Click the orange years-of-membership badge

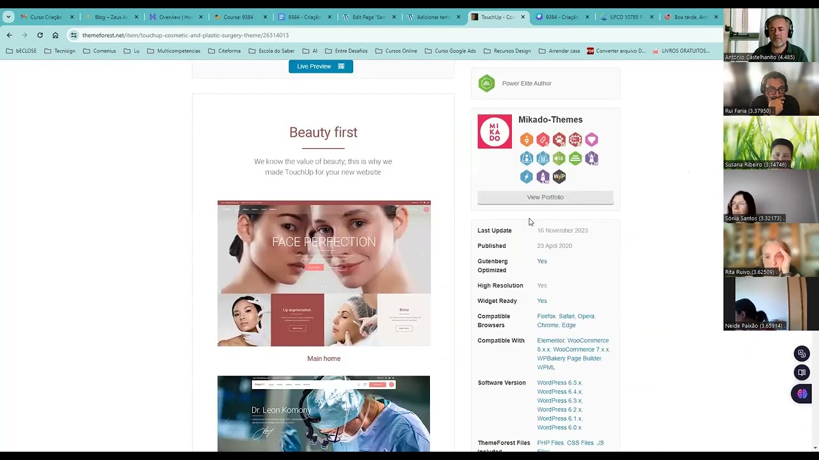coord(527,140)
